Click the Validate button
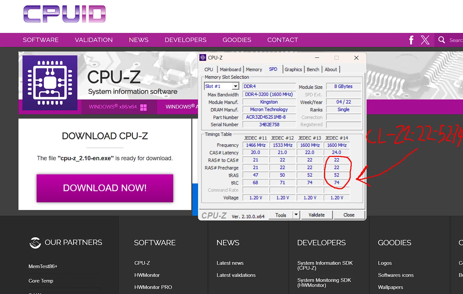Image resolution: width=463 pixels, height=294 pixels. click(317, 215)
